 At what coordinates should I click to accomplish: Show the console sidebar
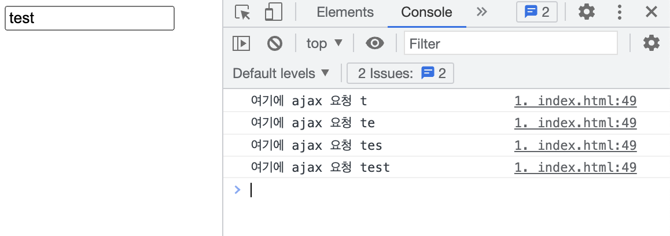tap(241, 43)
